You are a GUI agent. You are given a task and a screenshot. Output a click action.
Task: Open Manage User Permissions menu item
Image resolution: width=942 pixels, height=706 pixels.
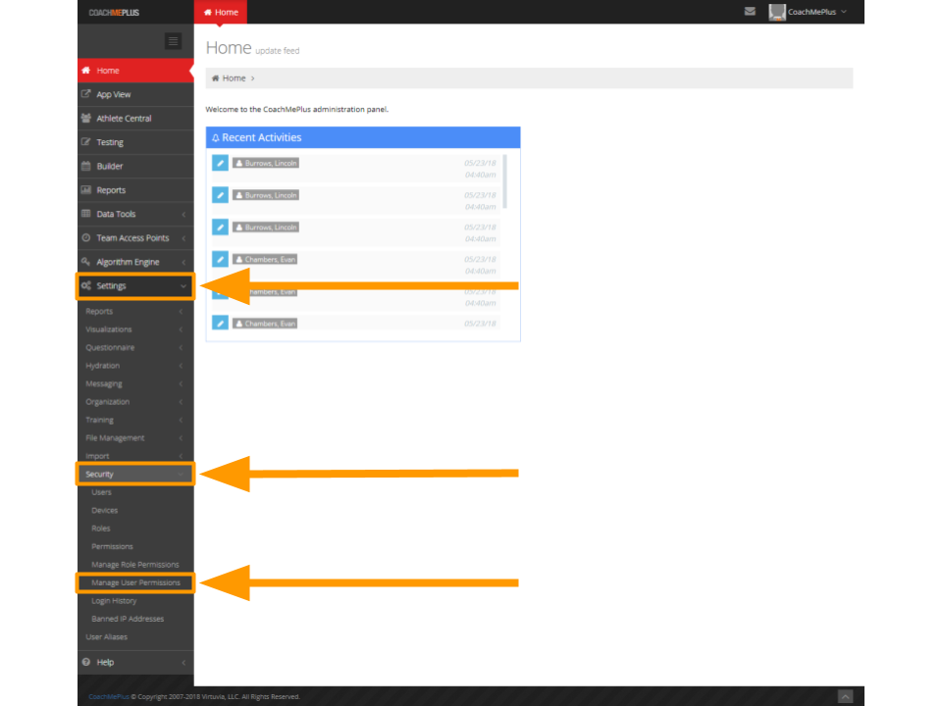[x=135, y=582]
